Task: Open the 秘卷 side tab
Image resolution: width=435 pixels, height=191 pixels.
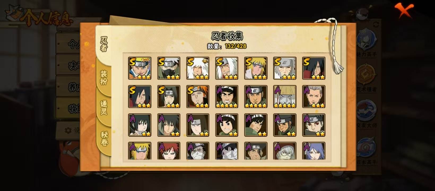Action: pos(104,138)
